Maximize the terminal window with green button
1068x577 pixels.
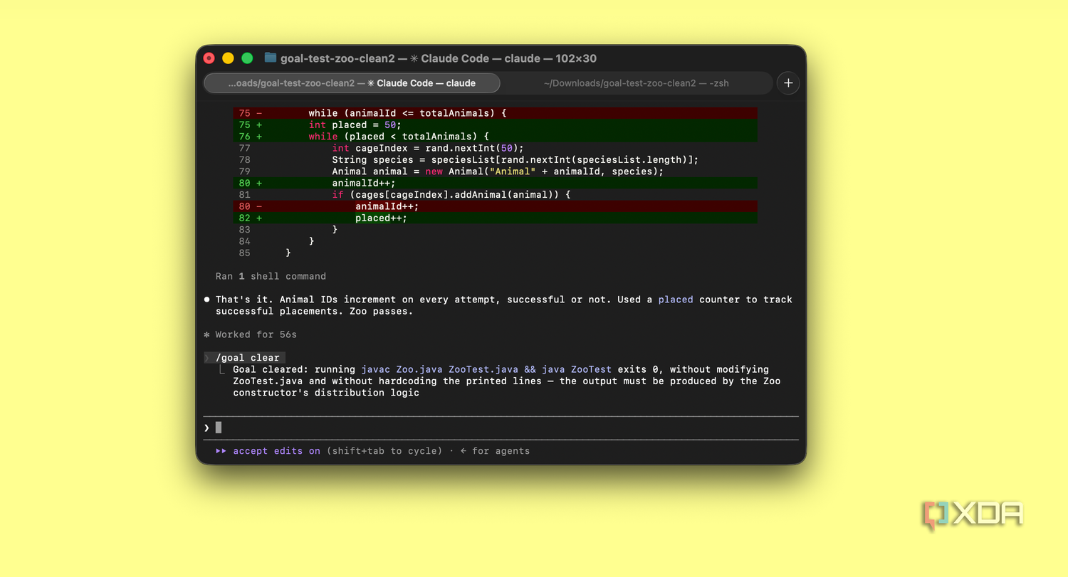tap(247, 58)
